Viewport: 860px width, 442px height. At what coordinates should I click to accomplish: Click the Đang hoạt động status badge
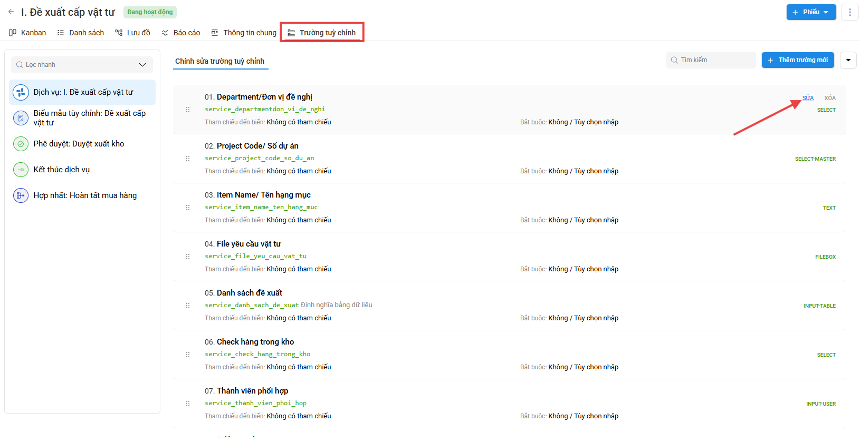point(150,12)
